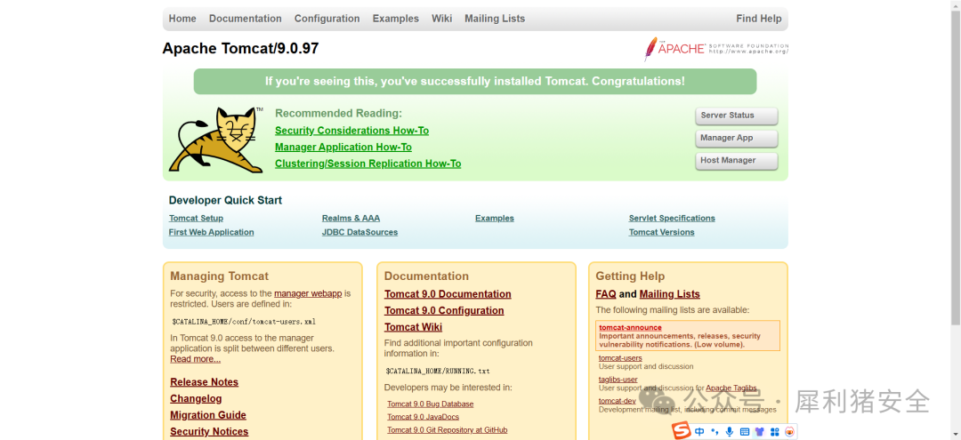The image size is (961, 440).
Task: Open the Mailing Lists nav item
Action: [495, 19]
